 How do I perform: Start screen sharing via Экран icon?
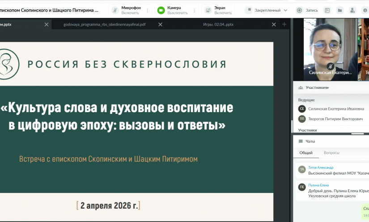208,10
